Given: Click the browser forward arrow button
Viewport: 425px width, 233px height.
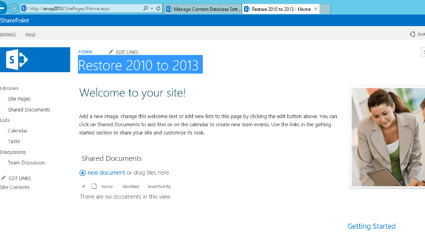Looking at the screenshot, I should 13,8.
